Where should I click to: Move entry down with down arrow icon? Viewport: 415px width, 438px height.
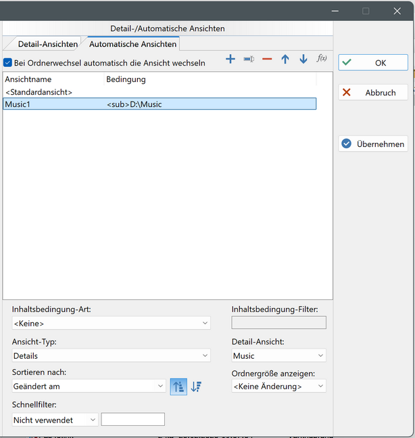[303, 60]
